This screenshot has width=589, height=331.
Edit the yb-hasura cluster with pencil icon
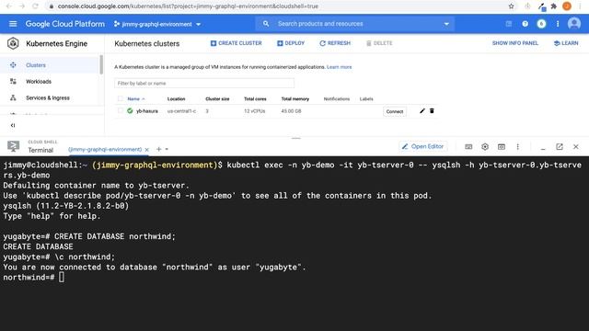(x=422, y=111)
